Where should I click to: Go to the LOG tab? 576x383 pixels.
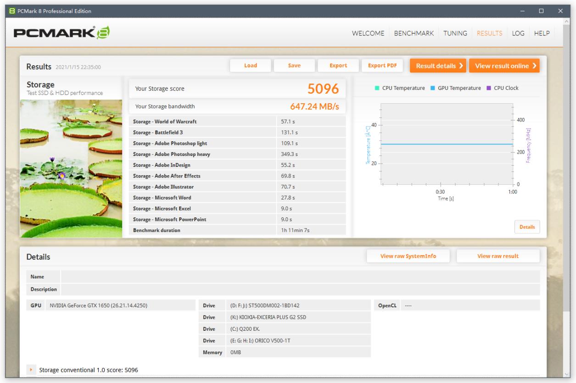point(518,33)
